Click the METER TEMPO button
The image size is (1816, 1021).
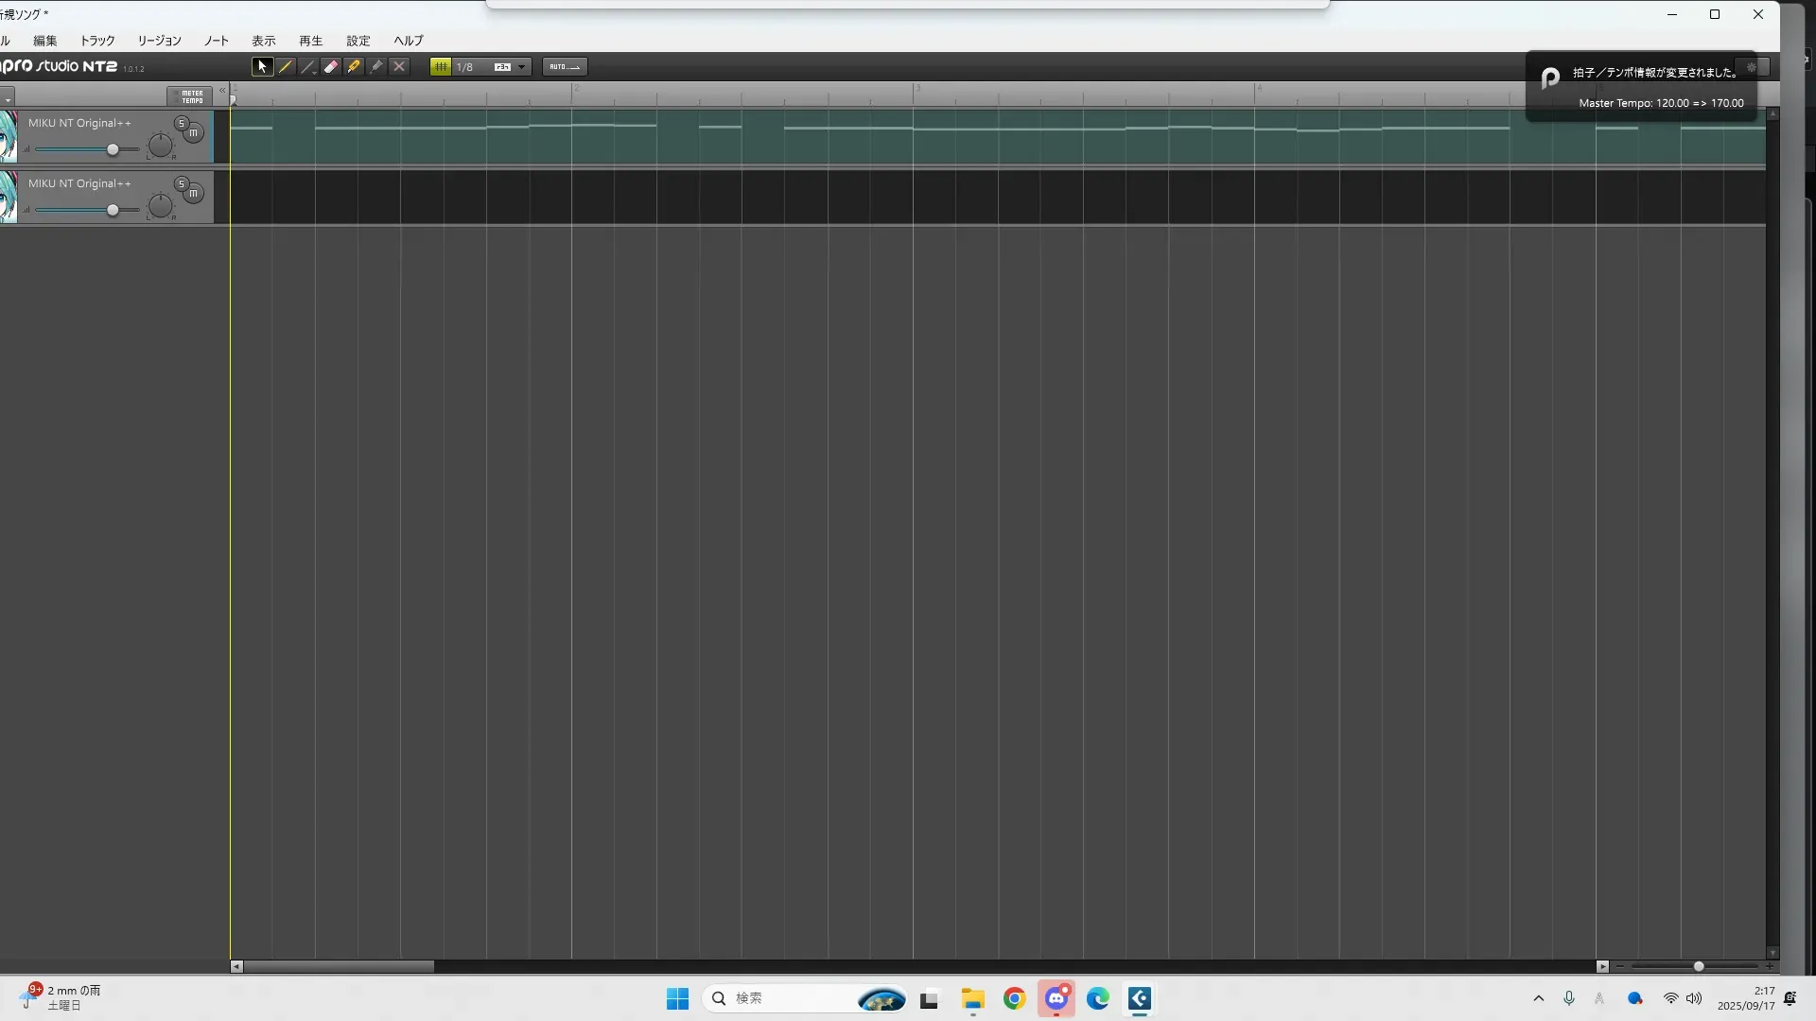pyautogui.click(x=192, y=96)
